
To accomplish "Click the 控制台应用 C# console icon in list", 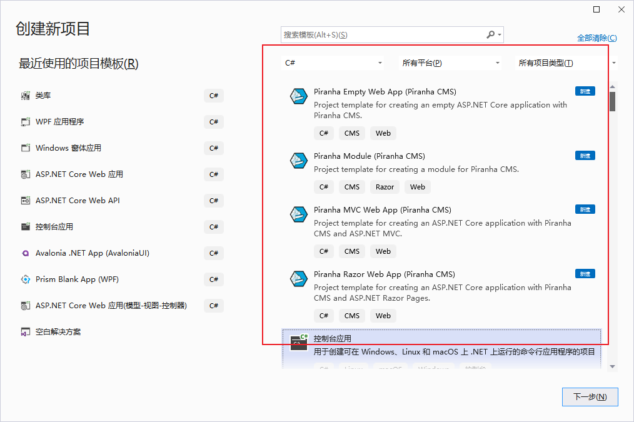I will (299, 343).
